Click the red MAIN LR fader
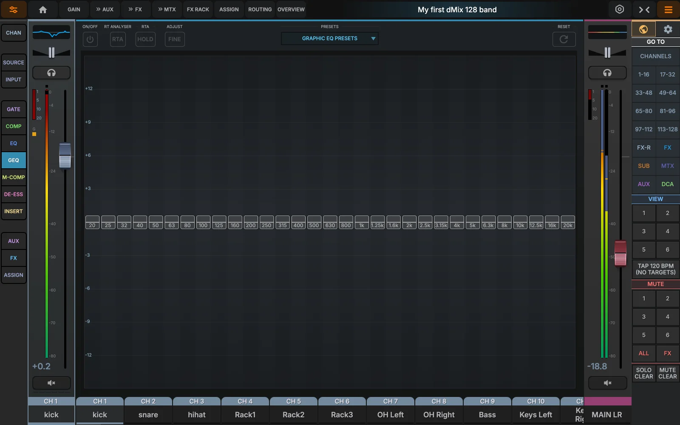The width and height of the screenshot is (680, 425). pyautogui.click(x=620, y=253)
